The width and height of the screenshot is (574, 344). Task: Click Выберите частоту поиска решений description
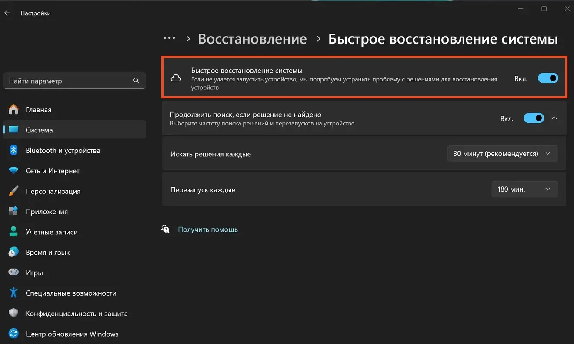[262, 123]
